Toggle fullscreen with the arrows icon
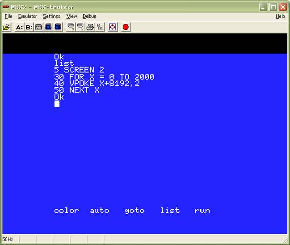 tap(113, 27)
